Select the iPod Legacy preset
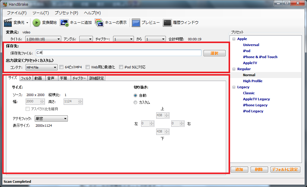 tap(253, 111)
